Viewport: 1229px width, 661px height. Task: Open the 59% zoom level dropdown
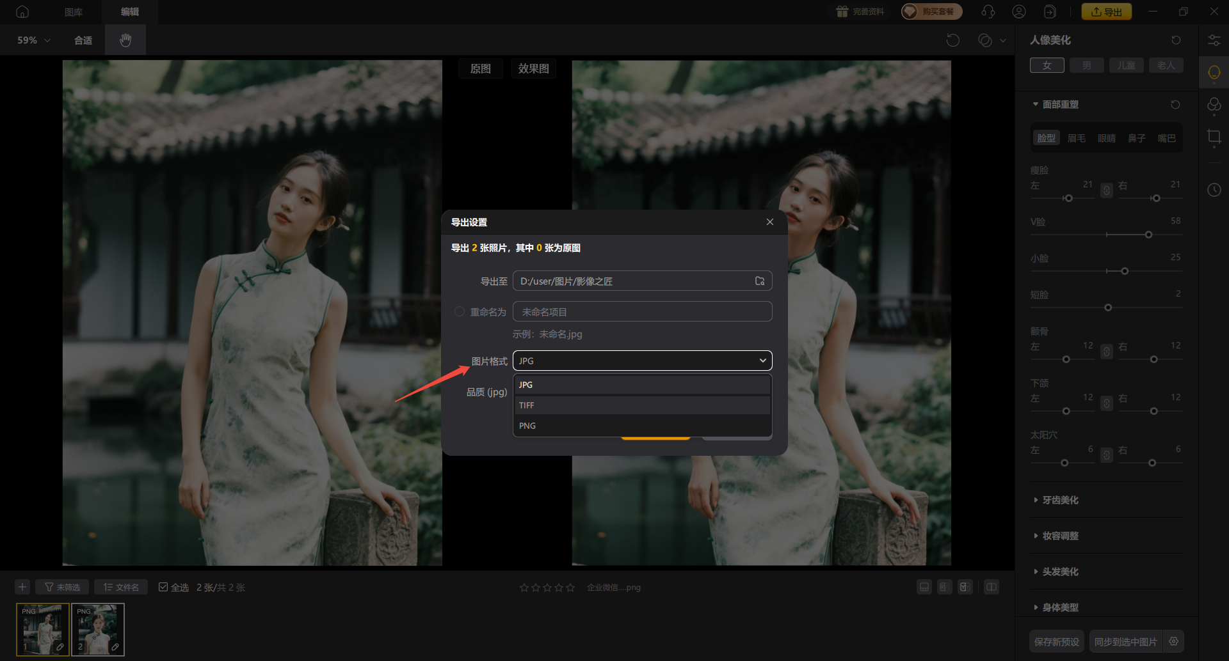click(33, 40)
